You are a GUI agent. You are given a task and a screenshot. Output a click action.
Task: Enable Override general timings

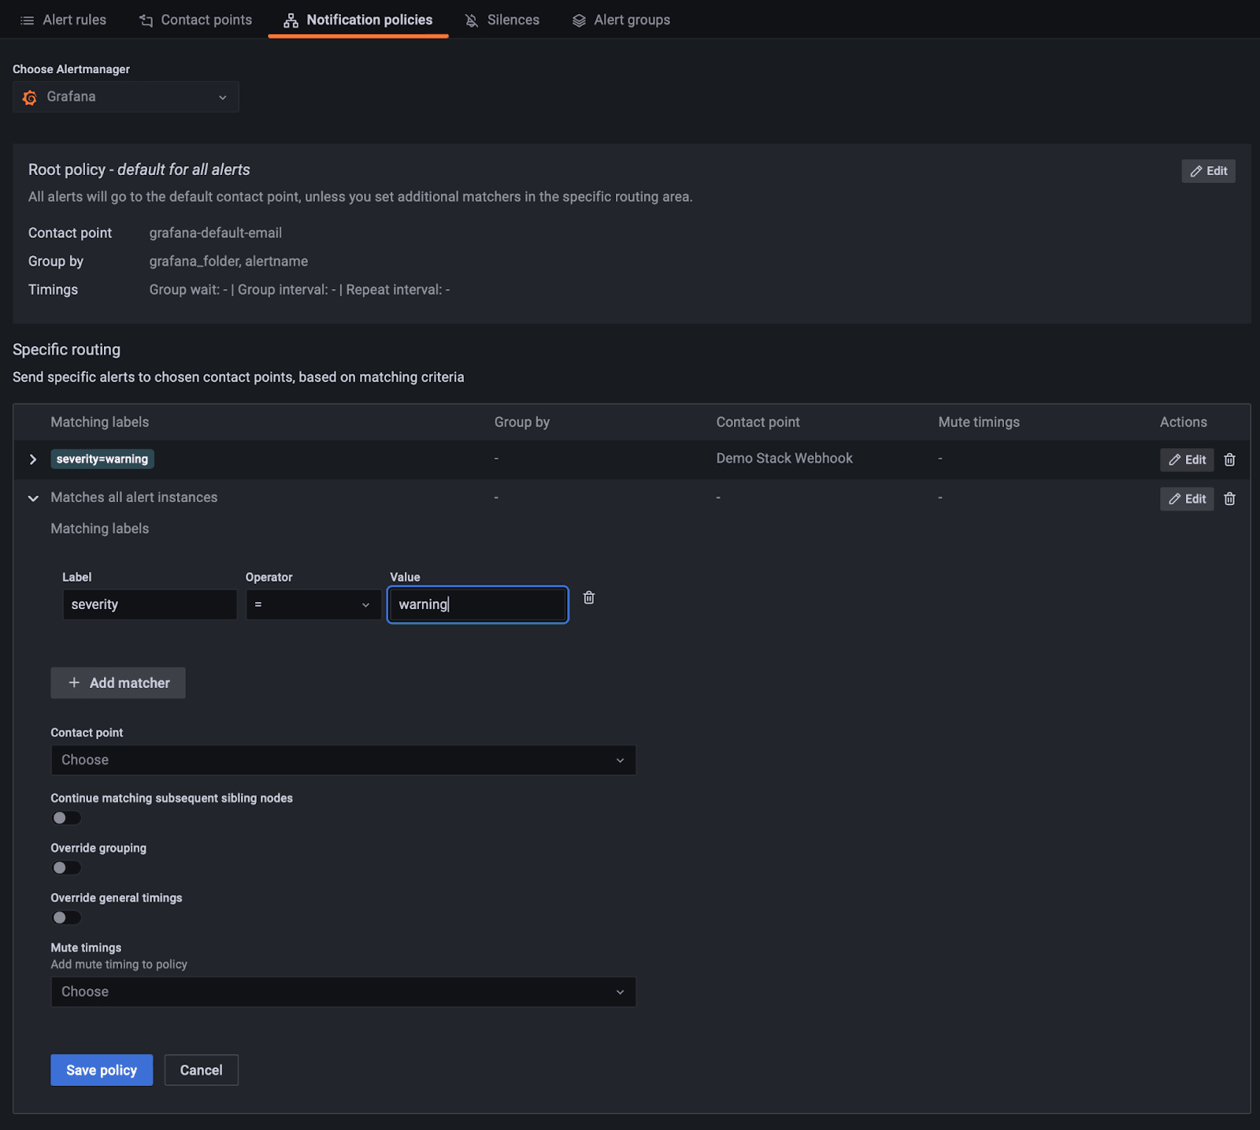[x=66, y=917]
